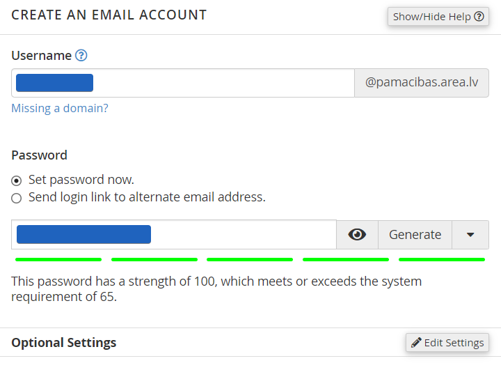501x370 pixels.
Task: Click the last green password strength bar
Action: [441, 260]
